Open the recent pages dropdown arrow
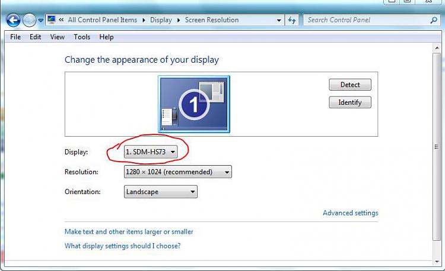Viewport: 445px width, 271px height. 41,20
